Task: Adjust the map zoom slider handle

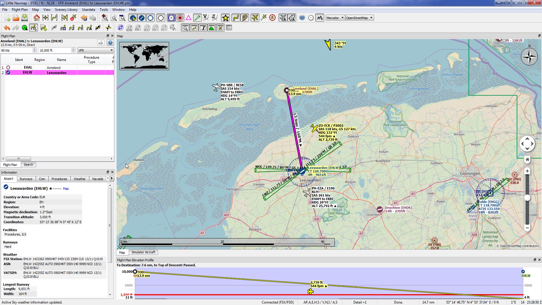Action: tap(527, 198)
